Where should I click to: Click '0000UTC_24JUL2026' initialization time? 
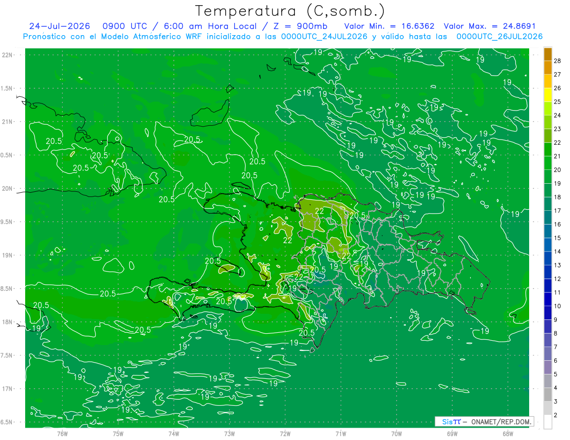point(324,37)
